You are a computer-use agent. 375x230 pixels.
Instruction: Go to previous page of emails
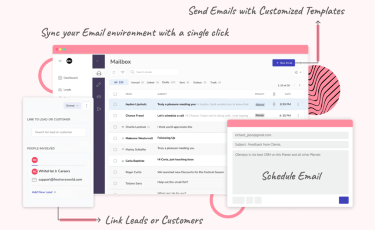pos(294,85)
